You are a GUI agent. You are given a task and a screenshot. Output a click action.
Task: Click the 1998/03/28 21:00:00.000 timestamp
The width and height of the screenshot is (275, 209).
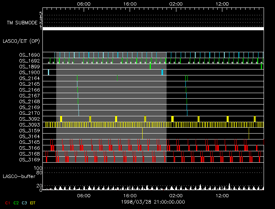click(153, 201)
